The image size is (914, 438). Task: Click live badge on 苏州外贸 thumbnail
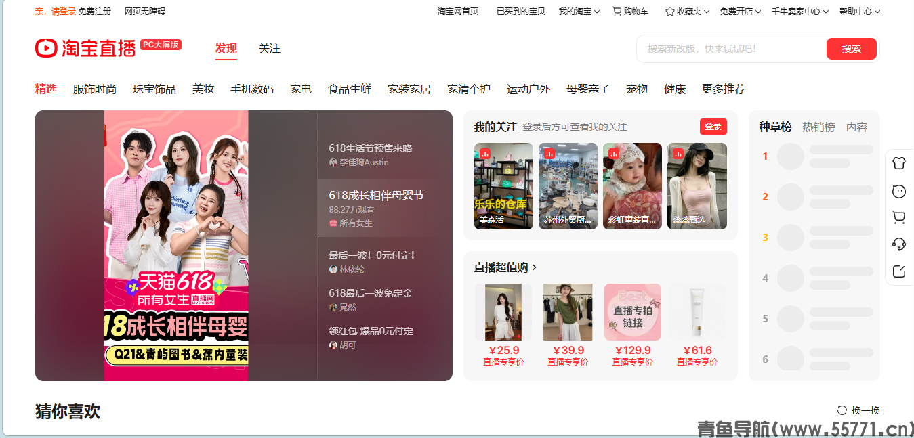tap(549, 154)
